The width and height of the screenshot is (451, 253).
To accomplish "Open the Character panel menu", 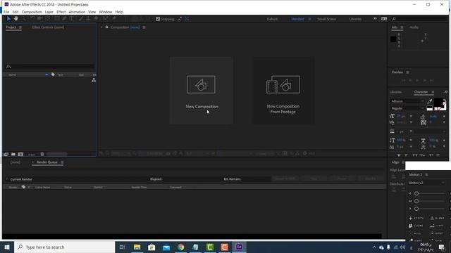I will click(433, 92).
